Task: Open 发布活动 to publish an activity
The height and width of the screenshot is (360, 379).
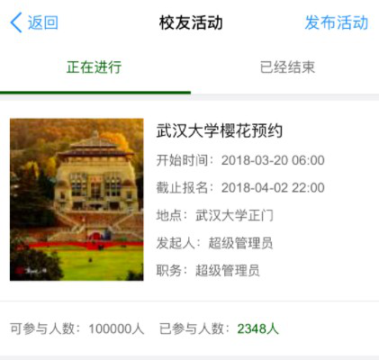Action: (337, 22)
